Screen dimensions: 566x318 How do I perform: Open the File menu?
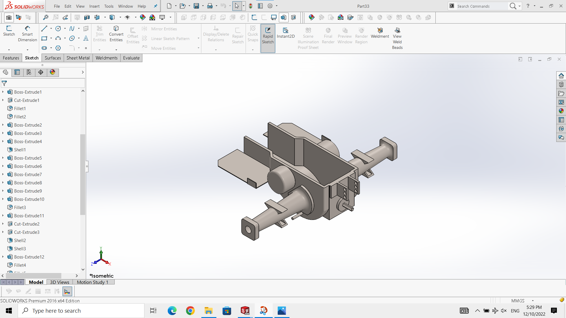(57, 6)
